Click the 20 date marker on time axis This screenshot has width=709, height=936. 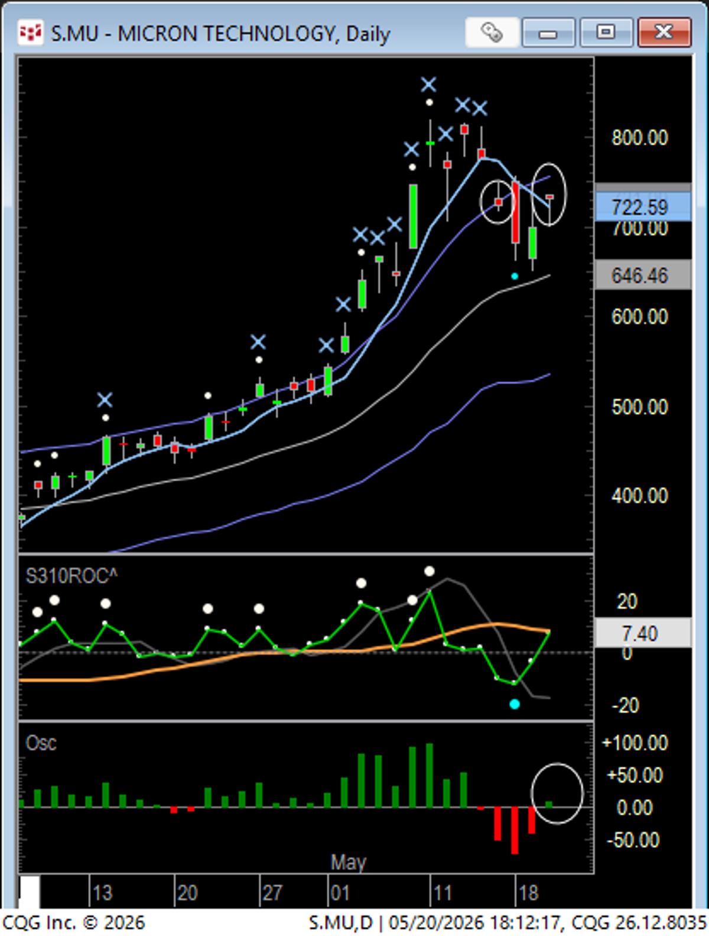pos(187,893)
